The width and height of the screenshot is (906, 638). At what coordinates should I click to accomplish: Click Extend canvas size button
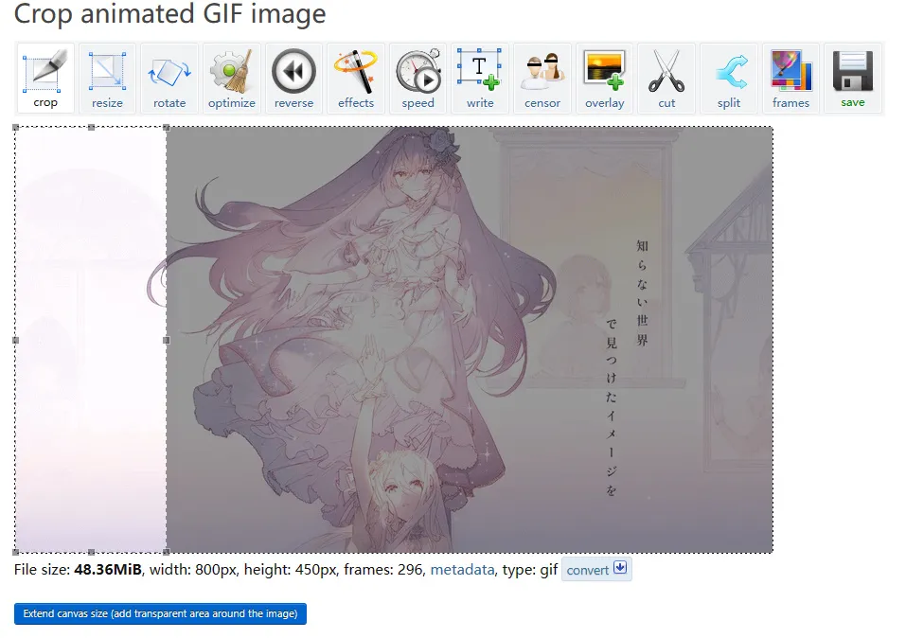click(x=160, y=613)
